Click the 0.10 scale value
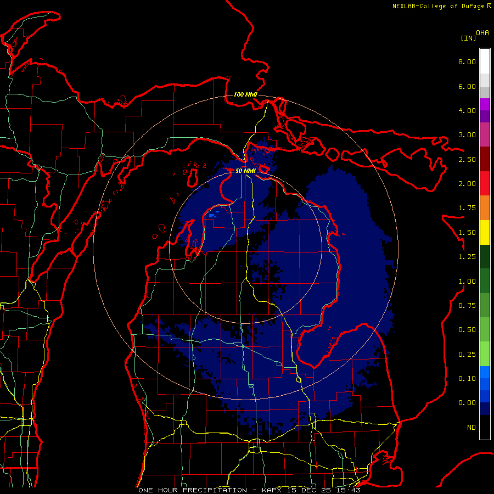494x494 pixels. pos(467,379)
